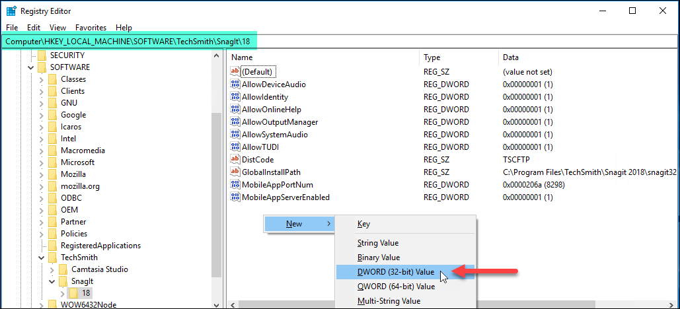
Task: Collapse the SOFTWARE tree node
Action: click(x=31, y=67)
